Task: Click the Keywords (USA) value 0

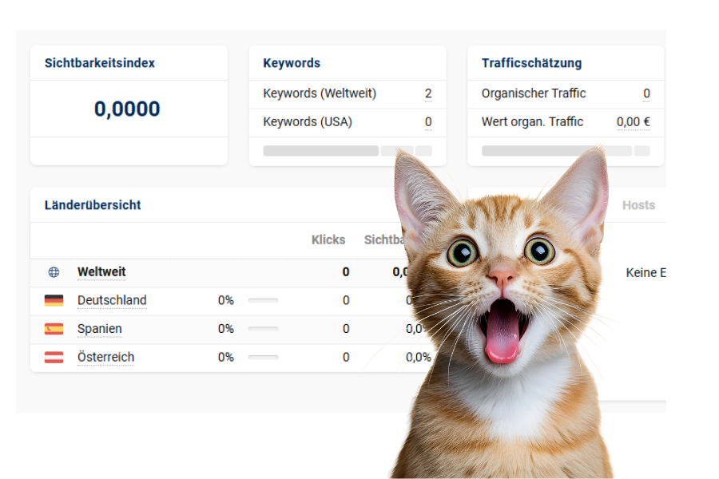Action: 428,122
